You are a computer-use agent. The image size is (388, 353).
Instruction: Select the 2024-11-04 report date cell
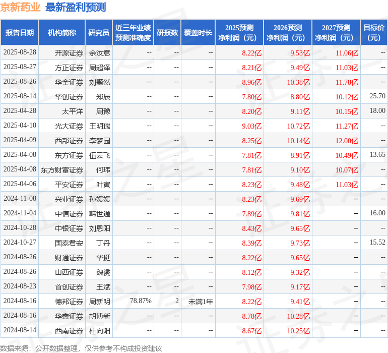click(x=20, y=213)
